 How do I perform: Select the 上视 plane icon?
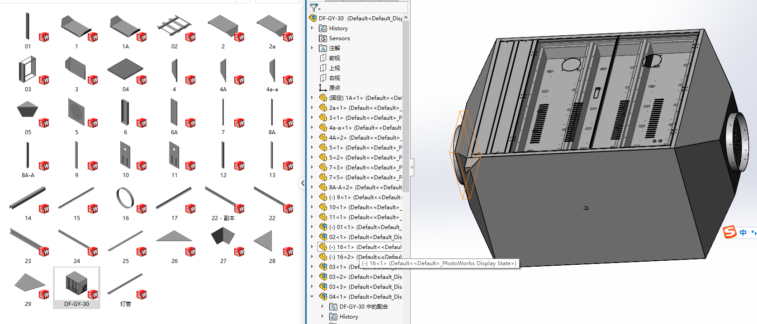pyautogui.click(x=323, y=68)
